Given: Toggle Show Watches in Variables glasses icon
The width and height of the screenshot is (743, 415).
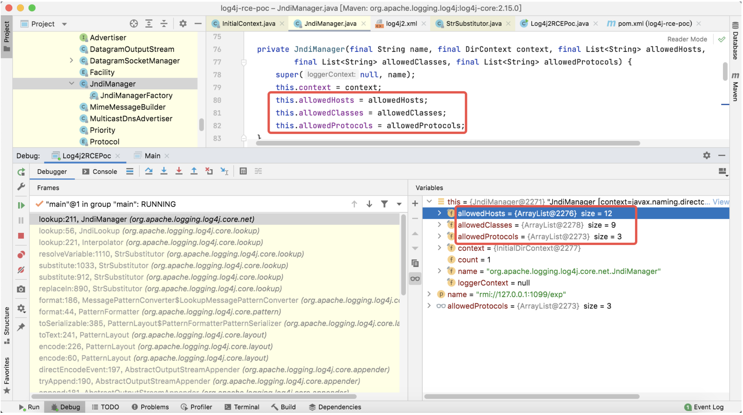Looking at the screenshot, I should coord(415,279).
